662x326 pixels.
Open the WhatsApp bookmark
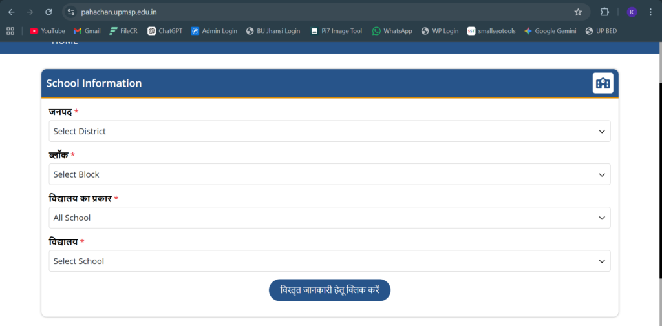[x=392, y=31]
